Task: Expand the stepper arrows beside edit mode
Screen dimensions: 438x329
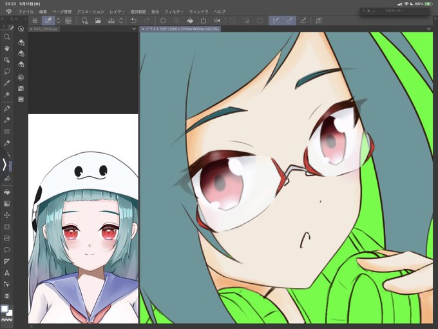Action: (59, 21)
